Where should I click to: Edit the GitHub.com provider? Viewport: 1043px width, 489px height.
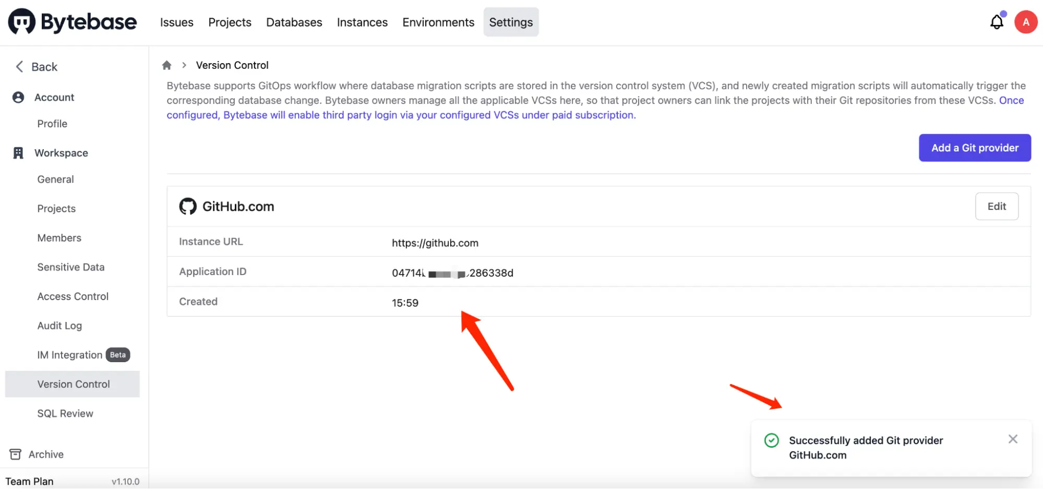click(997, 206)
